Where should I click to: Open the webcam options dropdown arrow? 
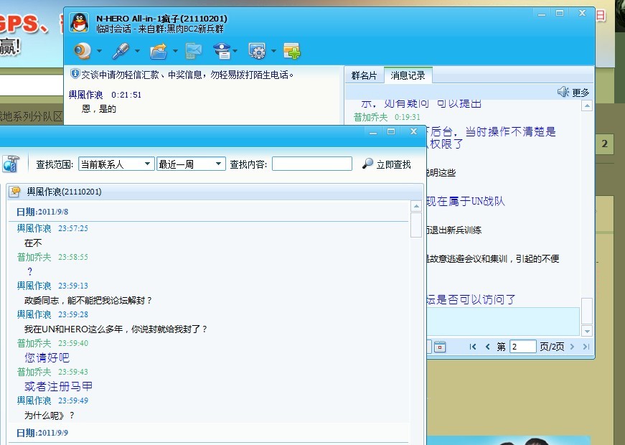[99, 51]
